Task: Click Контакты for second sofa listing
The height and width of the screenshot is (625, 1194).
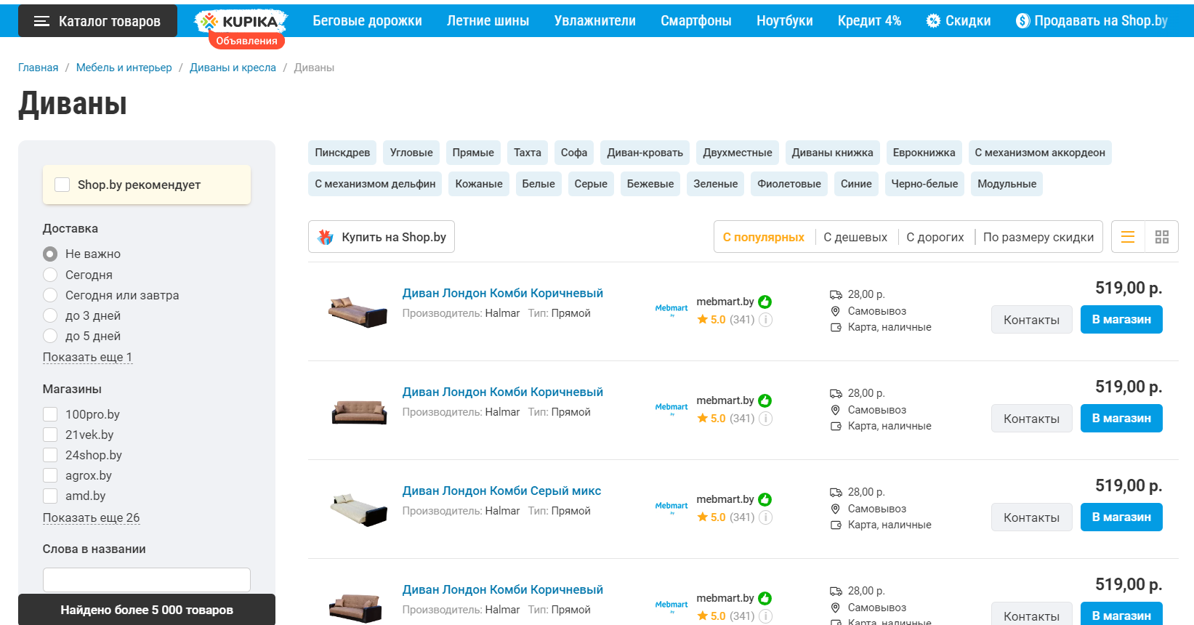Action: [x=1031, y=419]
